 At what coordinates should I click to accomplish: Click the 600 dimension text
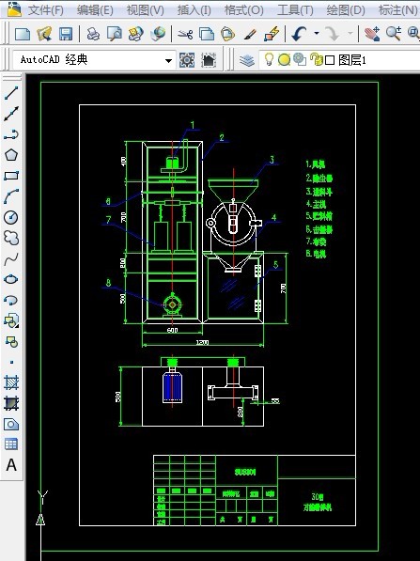coord(173,330)
